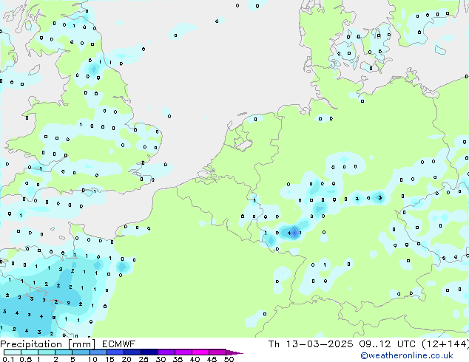This screenshot has height=362, width=469.
Task: Click the '25' legend scale label
Action: coord(144,359)
